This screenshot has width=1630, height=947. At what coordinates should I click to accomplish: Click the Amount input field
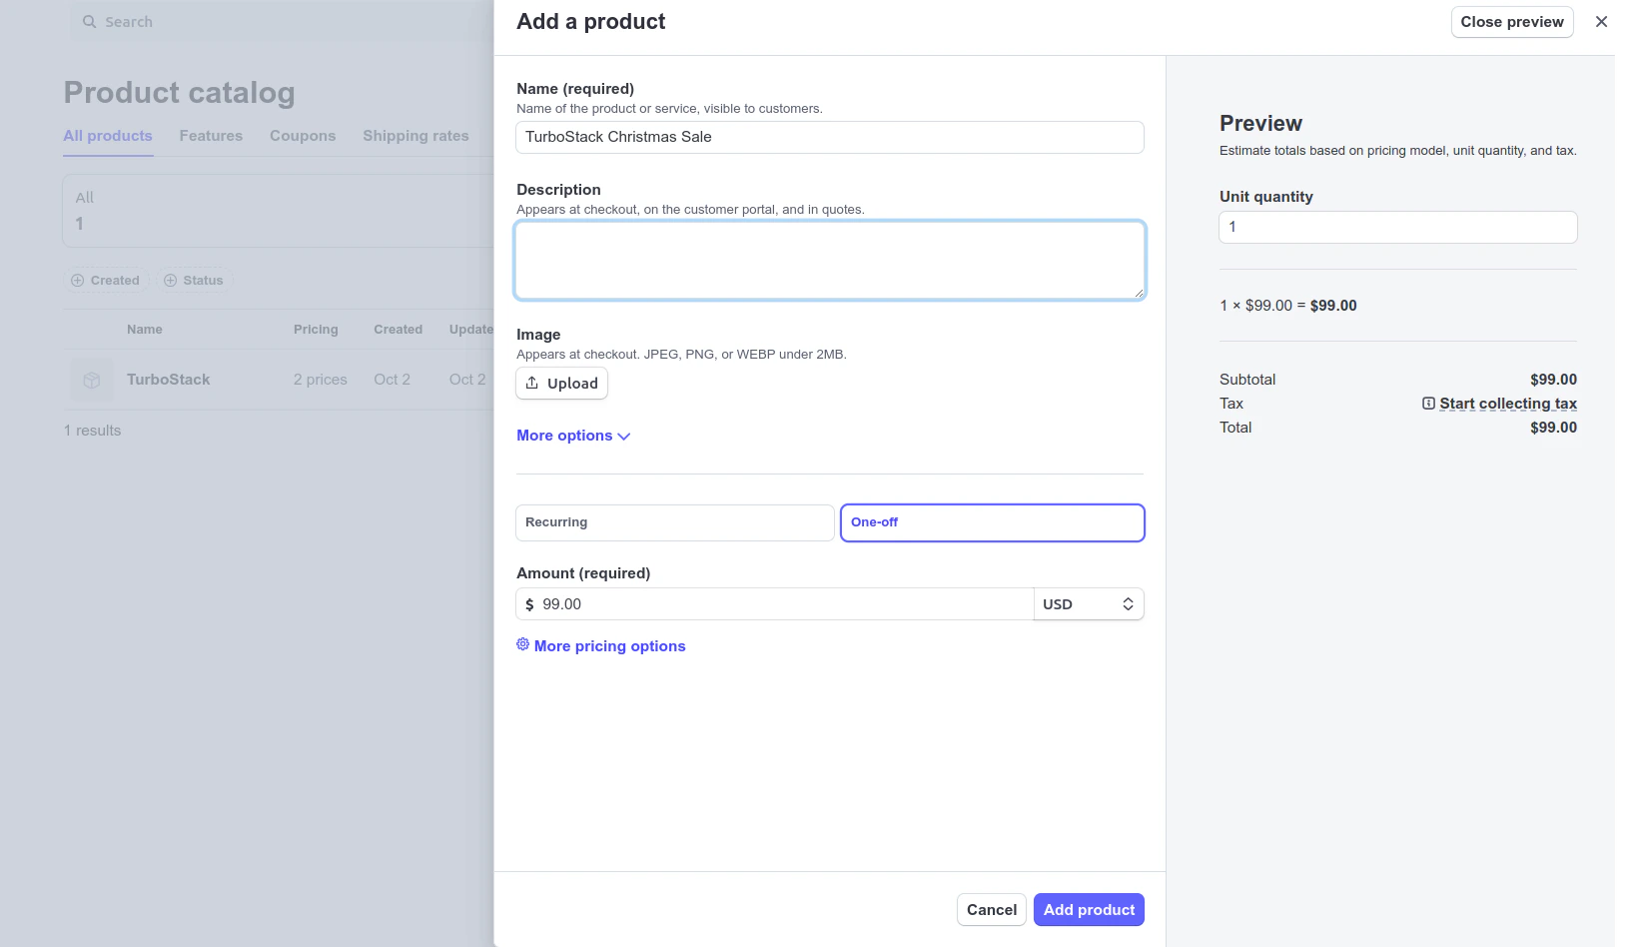click(x=775, y=604)
